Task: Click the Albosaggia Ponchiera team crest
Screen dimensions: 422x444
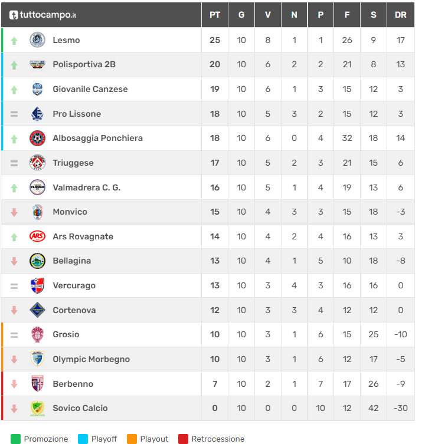Action: click(x=37, y=138)
